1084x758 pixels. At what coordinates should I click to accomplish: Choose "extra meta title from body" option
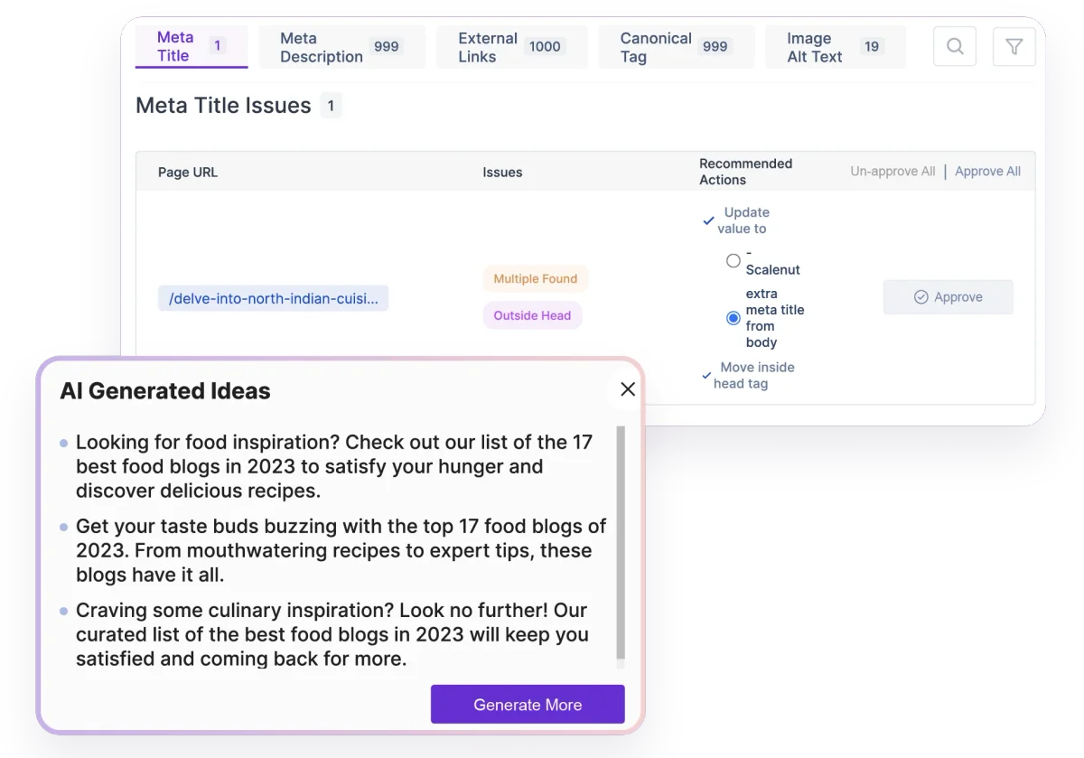click(x=733, y=317)
